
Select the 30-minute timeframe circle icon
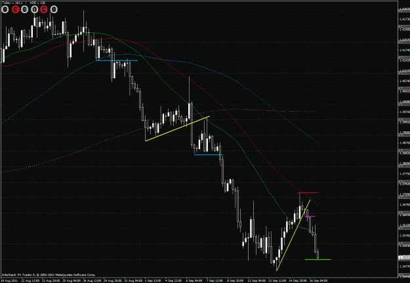24,9
